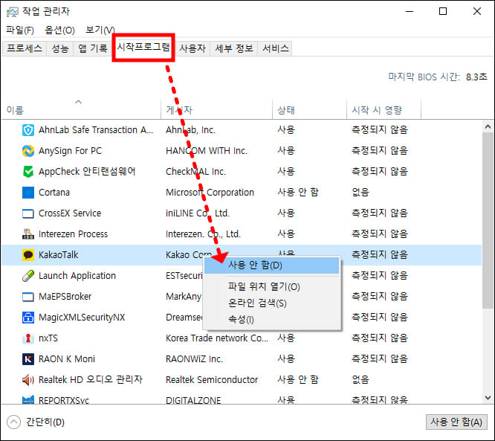
Task: Click the nxTS keyhole icon
Action: [28, 338]
